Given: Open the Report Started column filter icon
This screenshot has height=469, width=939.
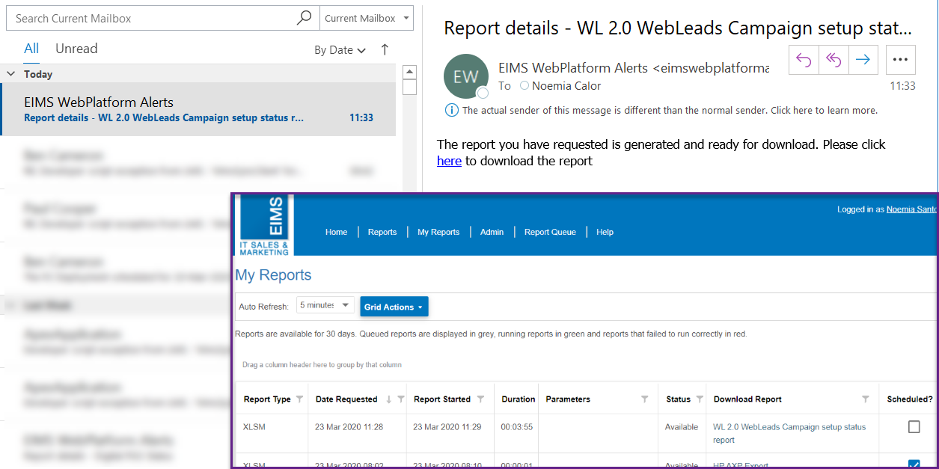Looking at the screenshot, I should [x=480, y=399].
